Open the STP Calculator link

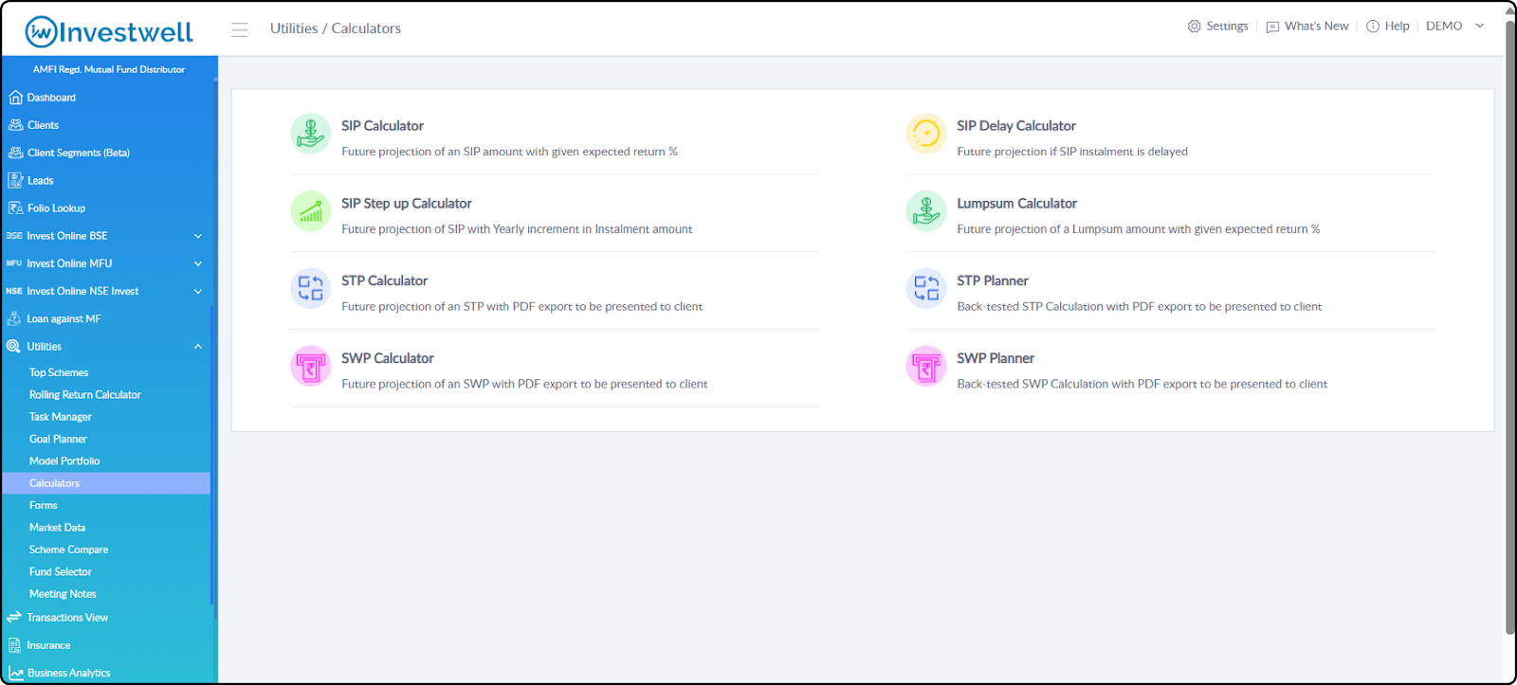tap(385, 281)
